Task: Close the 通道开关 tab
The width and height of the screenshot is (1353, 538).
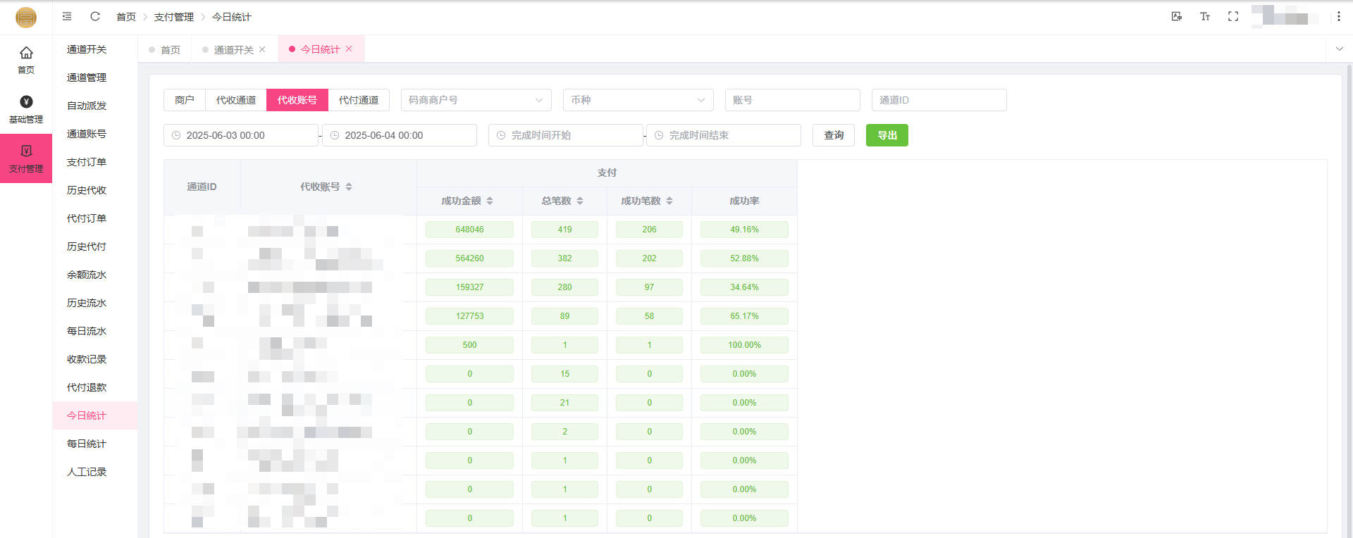Action: tap(262, 49)
